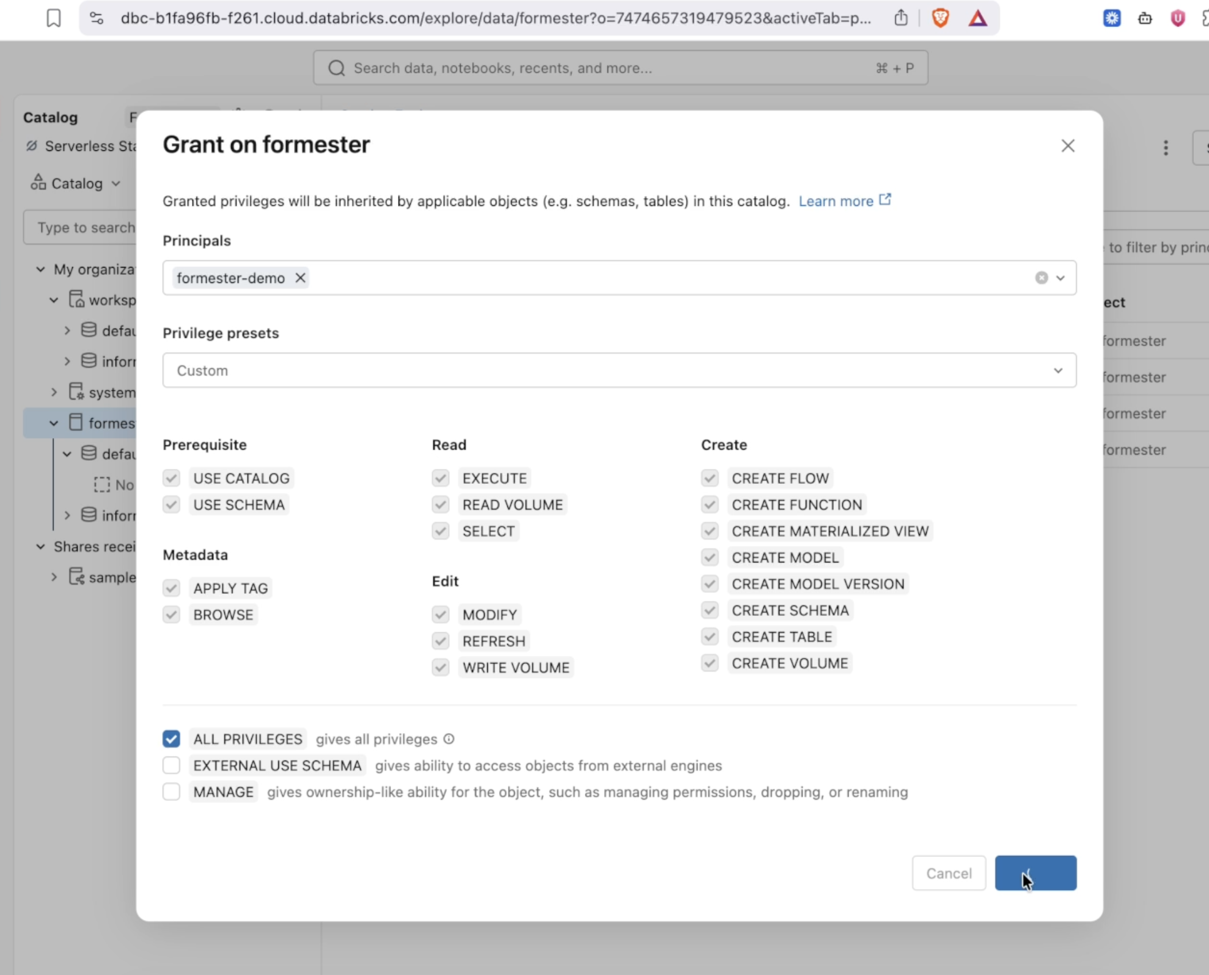Click the Brave Rewards triangle icon
This screenshot has width=1209, height=975.
978,18
